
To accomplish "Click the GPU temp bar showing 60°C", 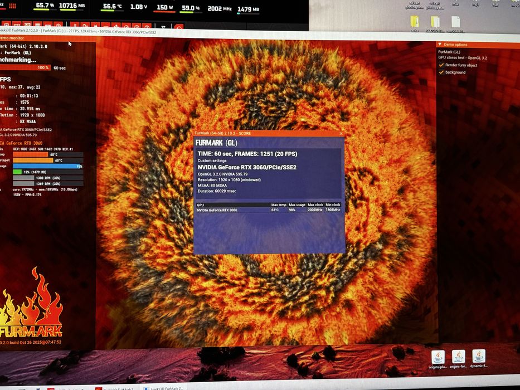I will 48,154.
